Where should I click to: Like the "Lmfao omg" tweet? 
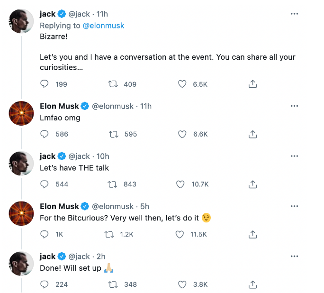pyautogui.click(x=182, y=134)
